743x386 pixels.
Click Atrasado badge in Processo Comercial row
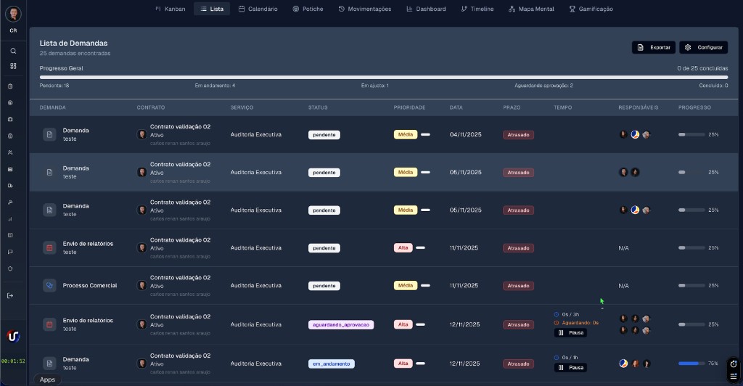point(518,286)
